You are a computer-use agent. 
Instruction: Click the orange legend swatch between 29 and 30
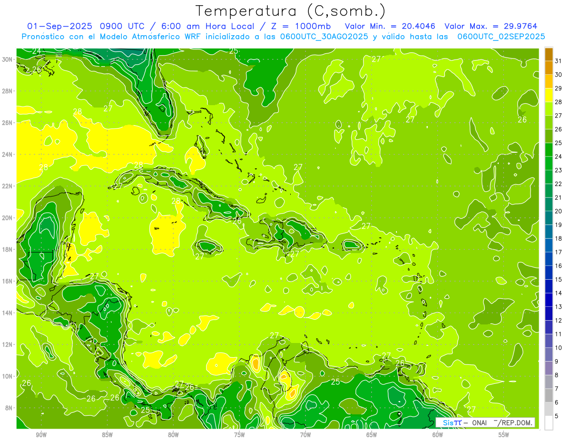click(549, 81)
